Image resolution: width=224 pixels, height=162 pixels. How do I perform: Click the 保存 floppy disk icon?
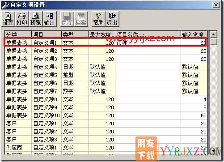tap(67, 19)
